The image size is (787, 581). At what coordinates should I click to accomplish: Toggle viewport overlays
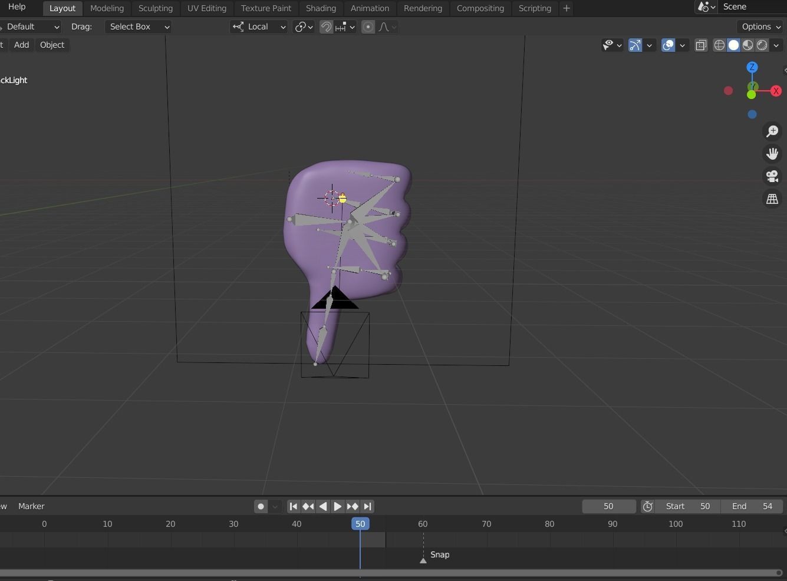click(668, 45)
